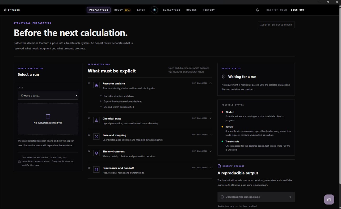Click the 'Blocked' state label
Screen dimensions: 341x209
click(x=230, y=112)
